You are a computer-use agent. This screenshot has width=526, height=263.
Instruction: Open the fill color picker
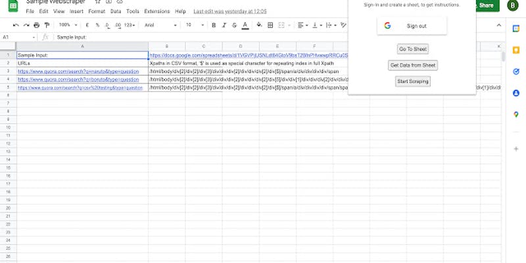[x=259, y=25]
